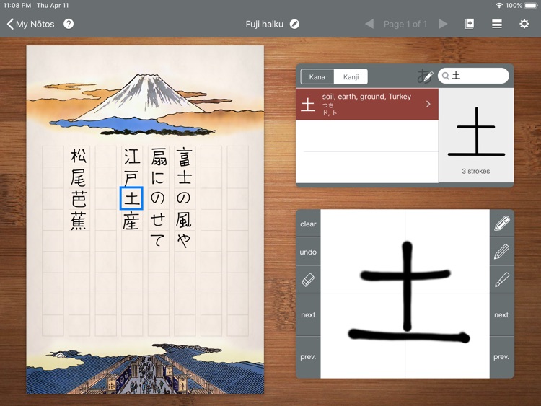Select the 扇 character cell
The width and height of the screenshot is (541, 406).
pyautogui.click(x=159, y=156)
